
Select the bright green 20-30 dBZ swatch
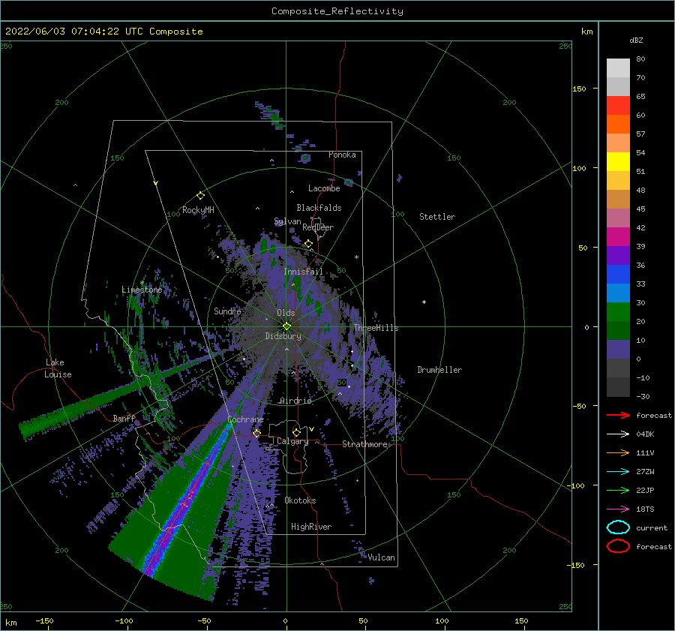coord(618,312)
